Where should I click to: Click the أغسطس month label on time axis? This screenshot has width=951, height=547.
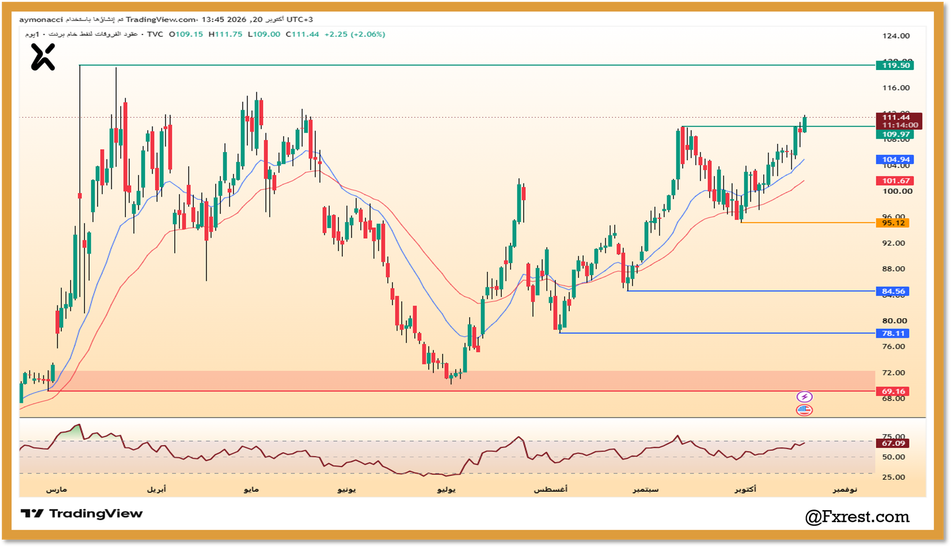pos(550,489)
